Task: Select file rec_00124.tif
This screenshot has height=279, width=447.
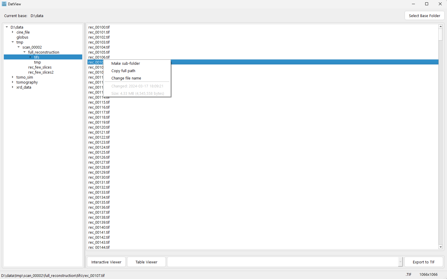Action: 99,147
